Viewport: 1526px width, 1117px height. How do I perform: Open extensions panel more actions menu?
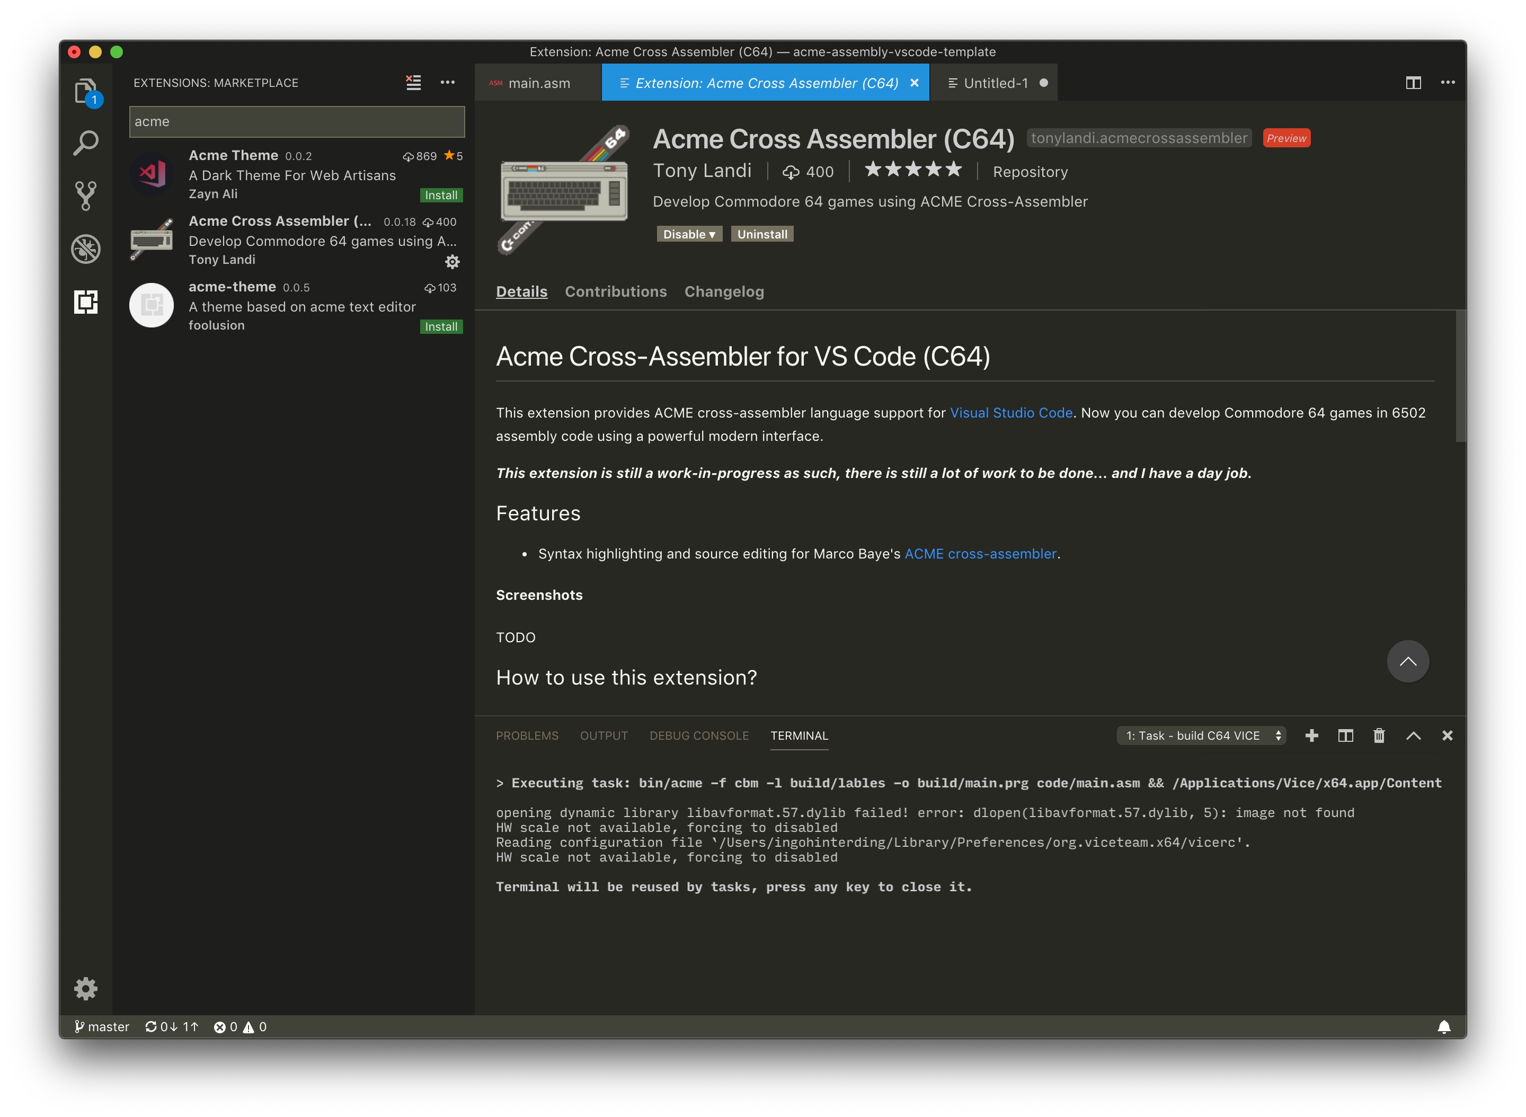pyautogui.click(x=448, y=83)
